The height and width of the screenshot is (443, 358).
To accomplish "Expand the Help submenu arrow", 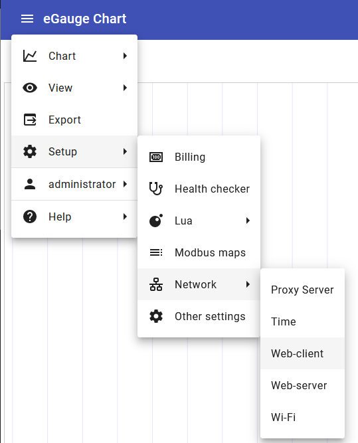I will [x=125, y=217].
